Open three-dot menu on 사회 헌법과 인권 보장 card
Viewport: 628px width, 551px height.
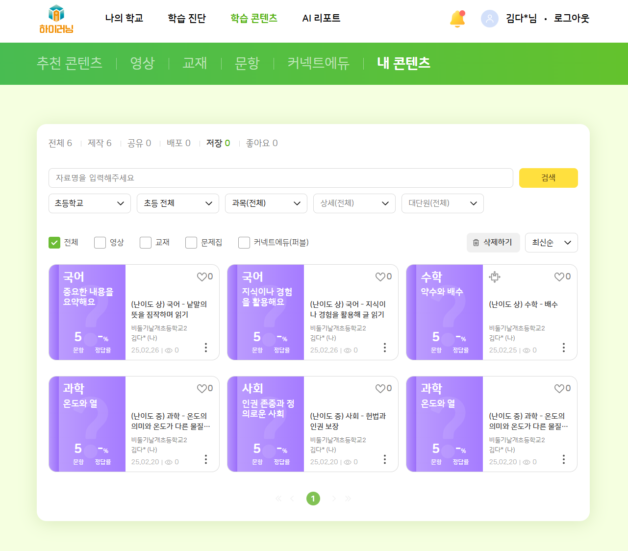tap(384, 459)
